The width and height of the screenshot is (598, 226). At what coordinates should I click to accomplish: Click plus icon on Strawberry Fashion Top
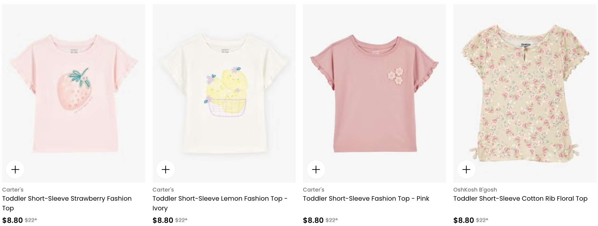[15, 170]
